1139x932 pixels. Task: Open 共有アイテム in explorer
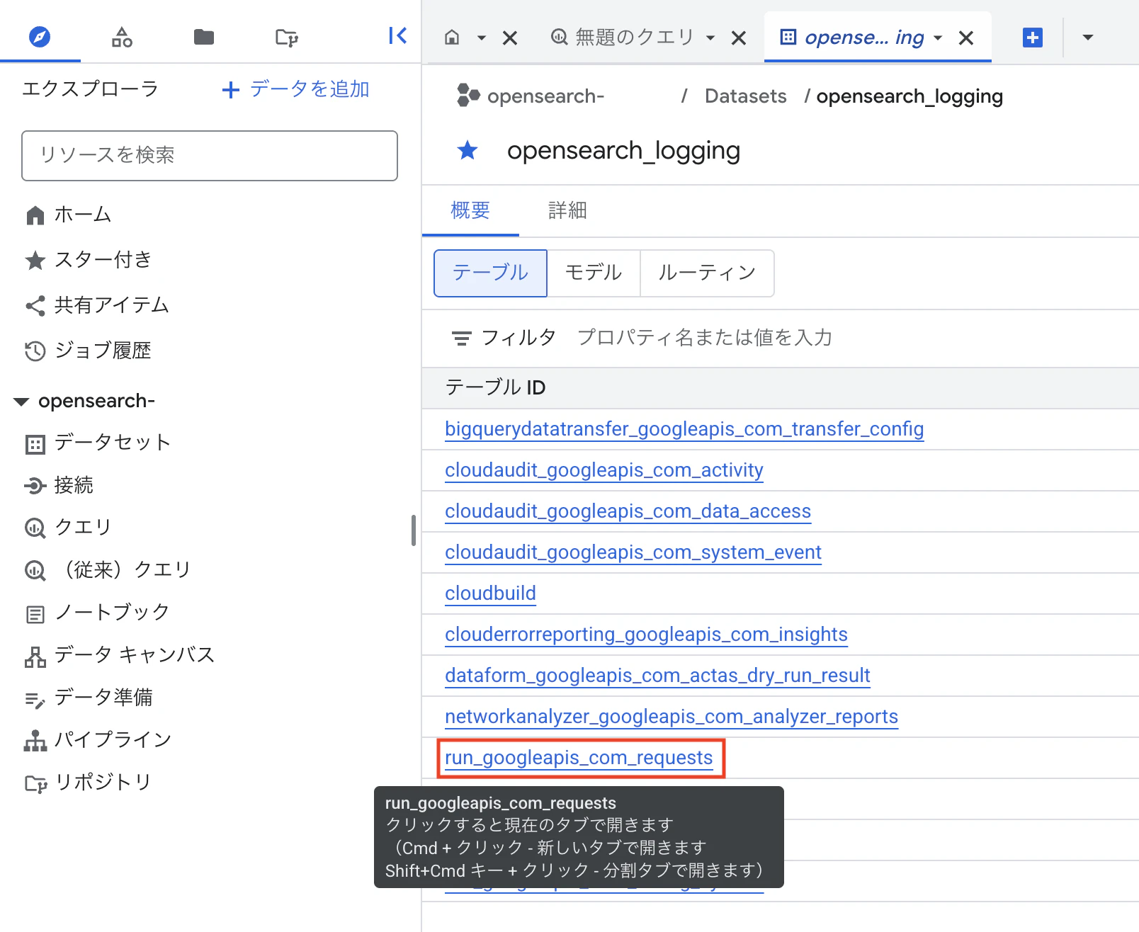point(97,305)
